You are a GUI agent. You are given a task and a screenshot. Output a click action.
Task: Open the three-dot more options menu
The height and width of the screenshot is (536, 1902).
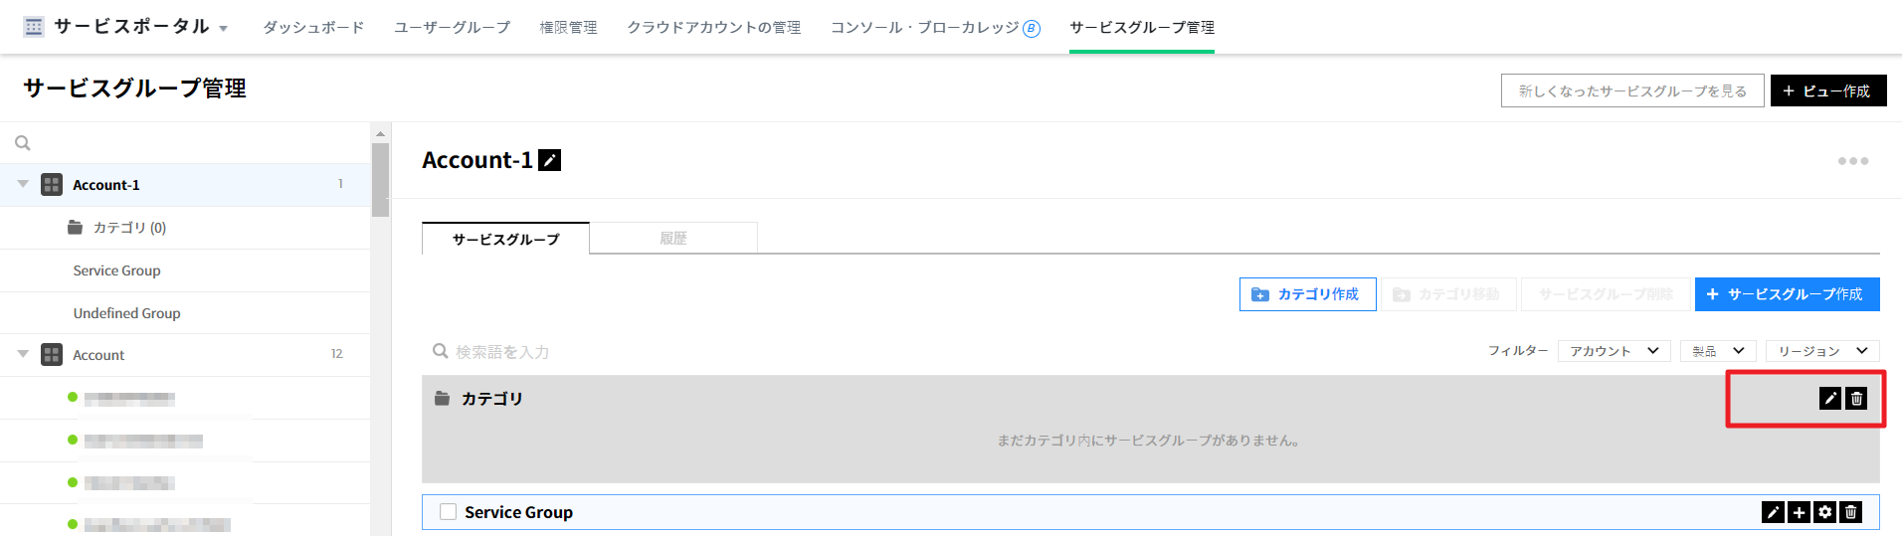click(x=1852, y=161)
